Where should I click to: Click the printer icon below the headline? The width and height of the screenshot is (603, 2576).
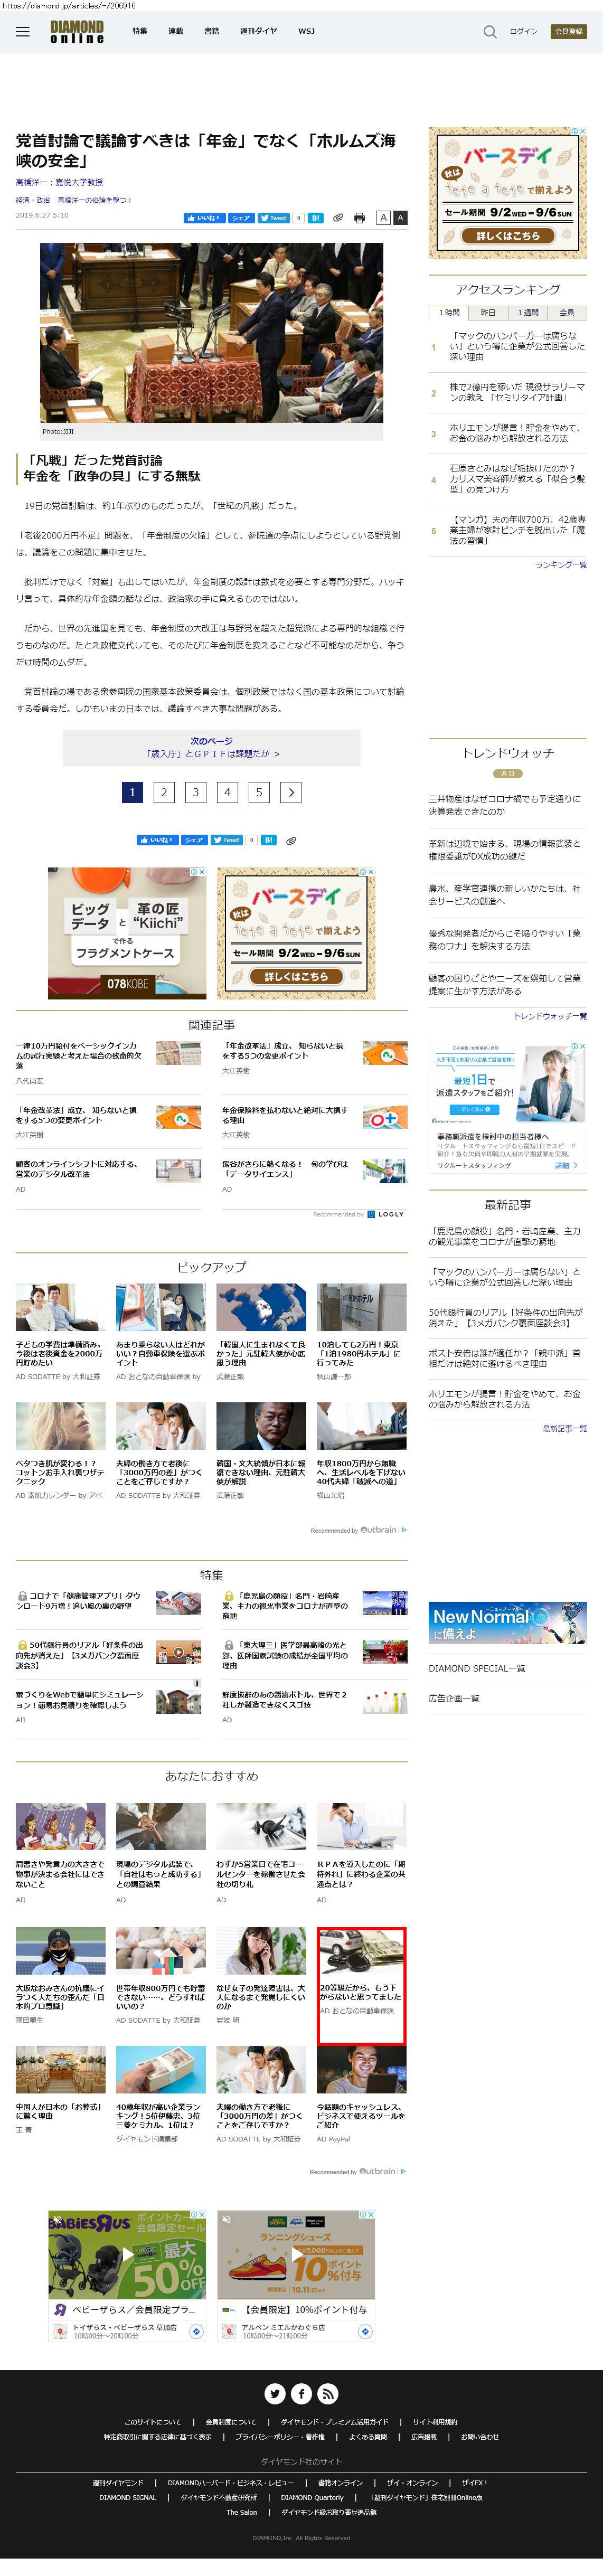coord(360,217)
